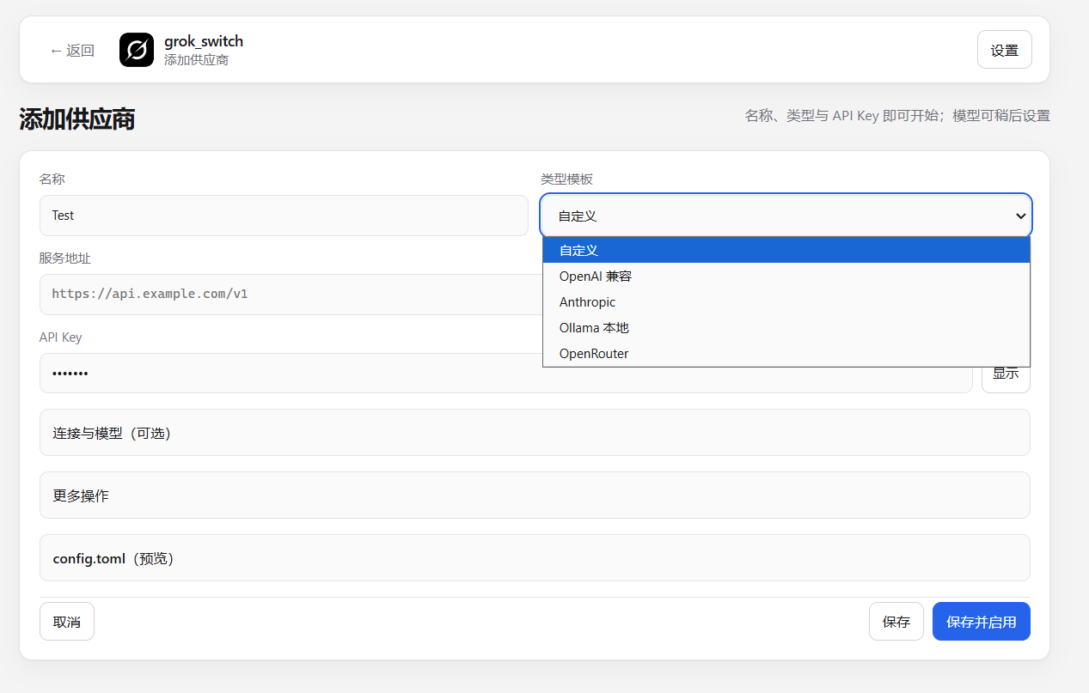The height and width of the screenshot is (693, 1089).
Task: Click the grok_switch title text
Action: (204, 41)
